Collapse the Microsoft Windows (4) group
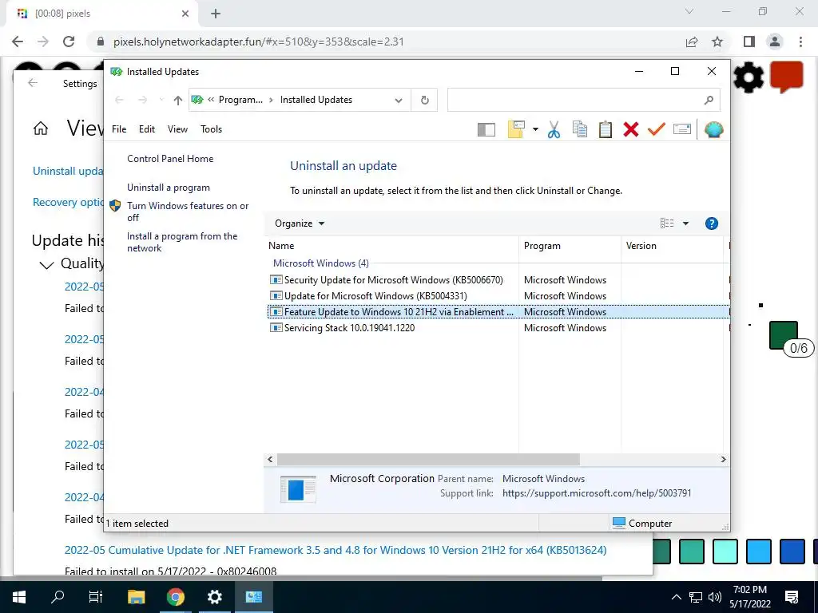This screenshot has height=613, width=818. 321,263
